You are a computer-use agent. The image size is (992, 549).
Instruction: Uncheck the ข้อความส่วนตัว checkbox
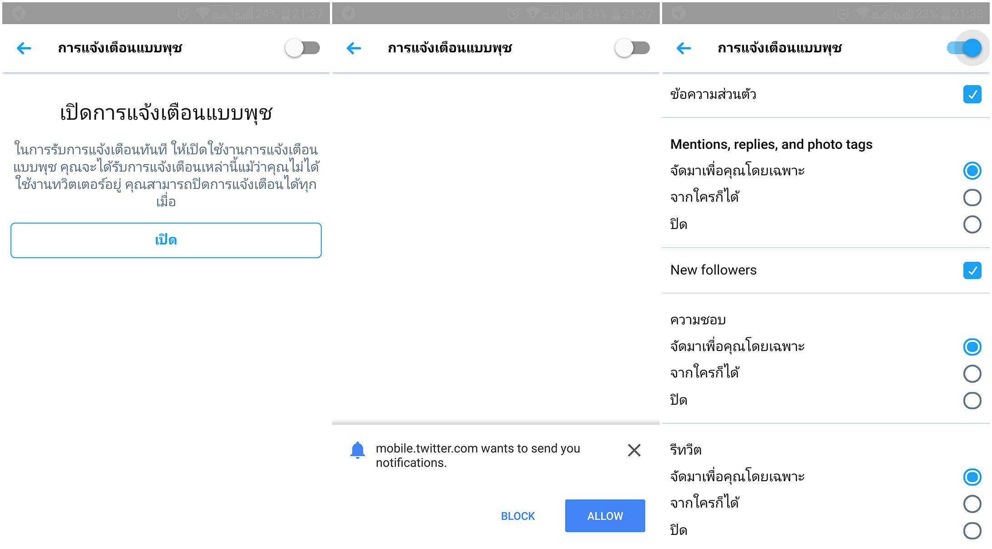[972, 94]
